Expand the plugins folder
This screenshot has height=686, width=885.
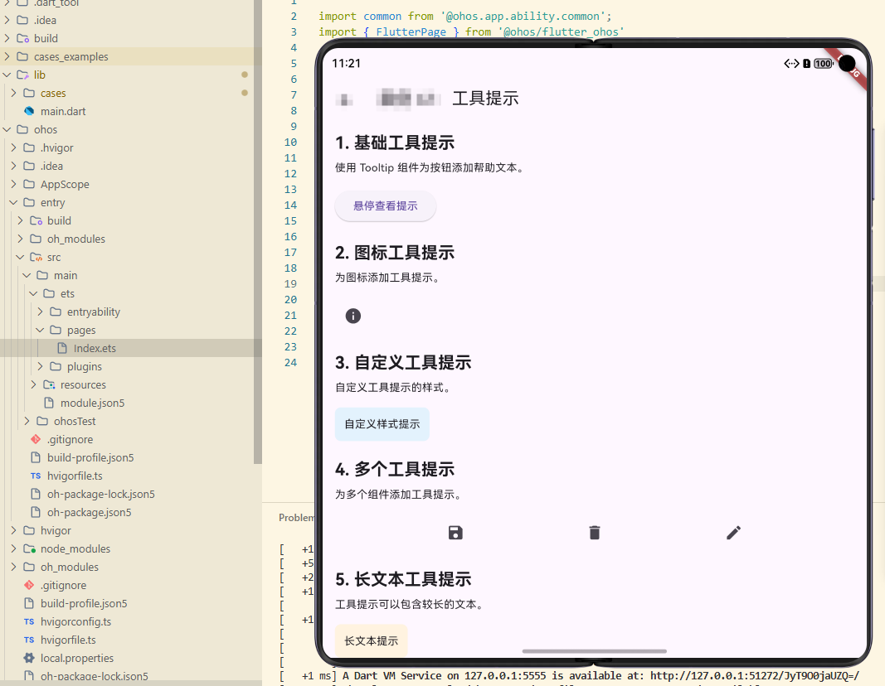click(40, 366)
